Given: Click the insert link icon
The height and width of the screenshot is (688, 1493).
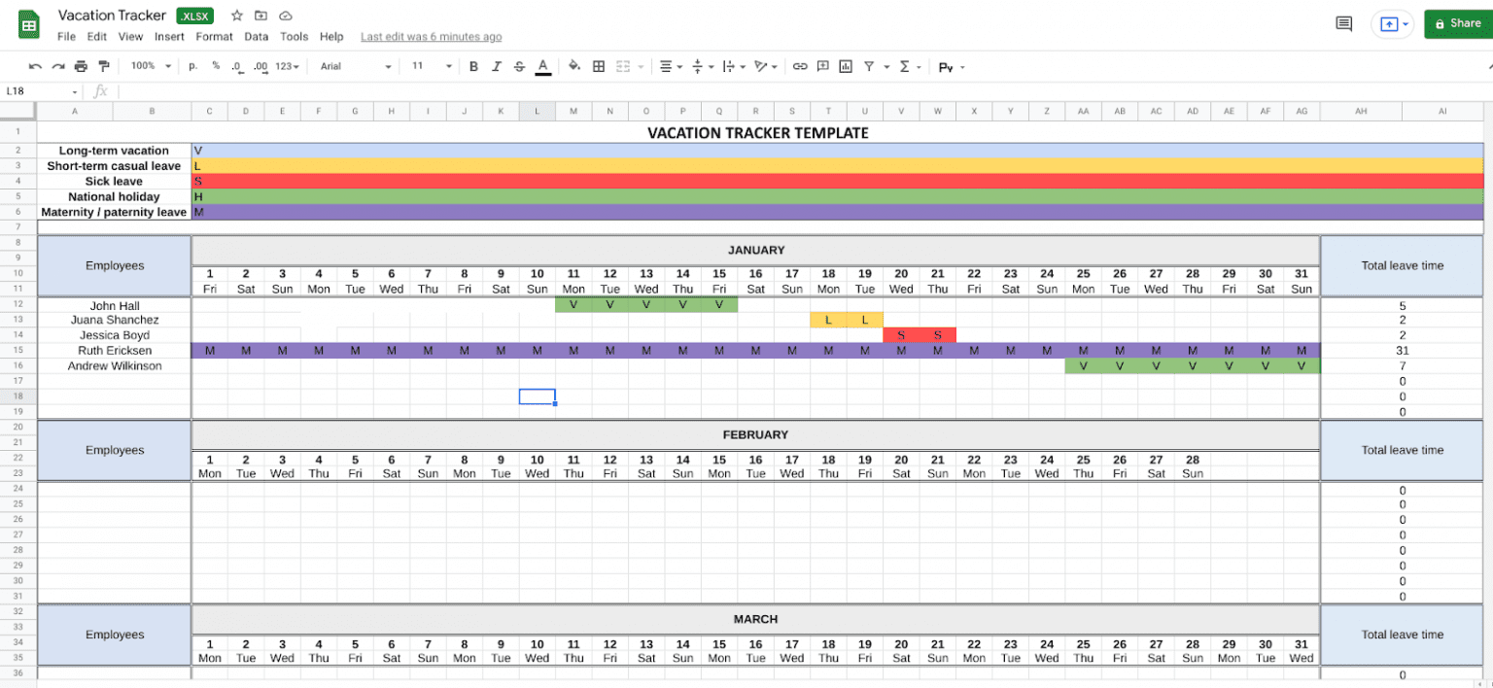Looking at the screenshot, I should [800, 66].
